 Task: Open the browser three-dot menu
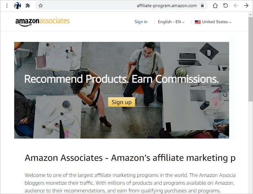tap(7, 6)
